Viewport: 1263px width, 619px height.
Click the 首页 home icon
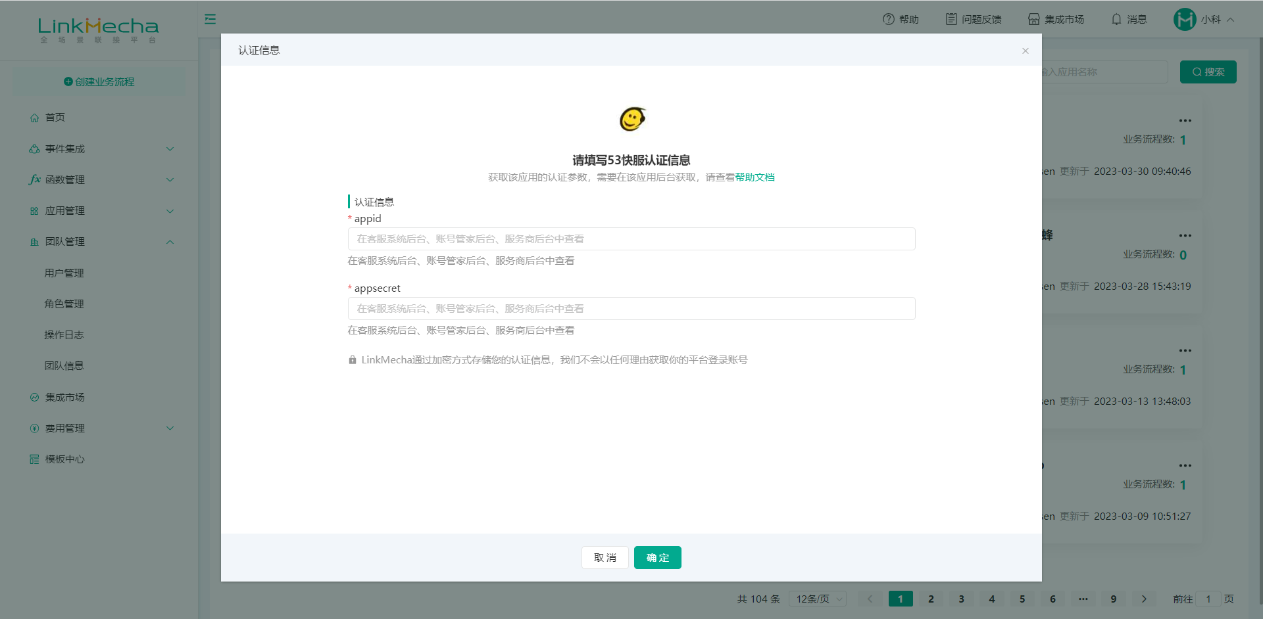click(34, 118)
